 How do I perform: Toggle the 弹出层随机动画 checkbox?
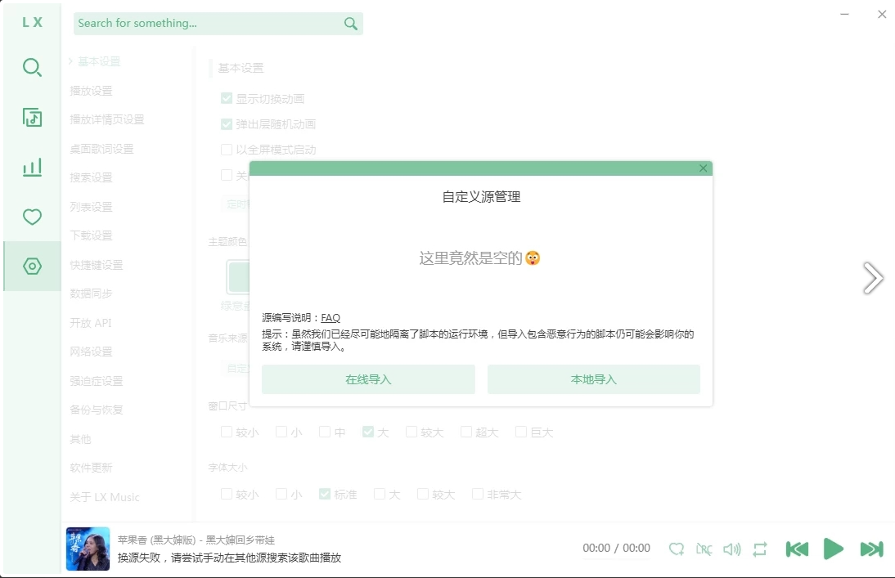[227, 124]
